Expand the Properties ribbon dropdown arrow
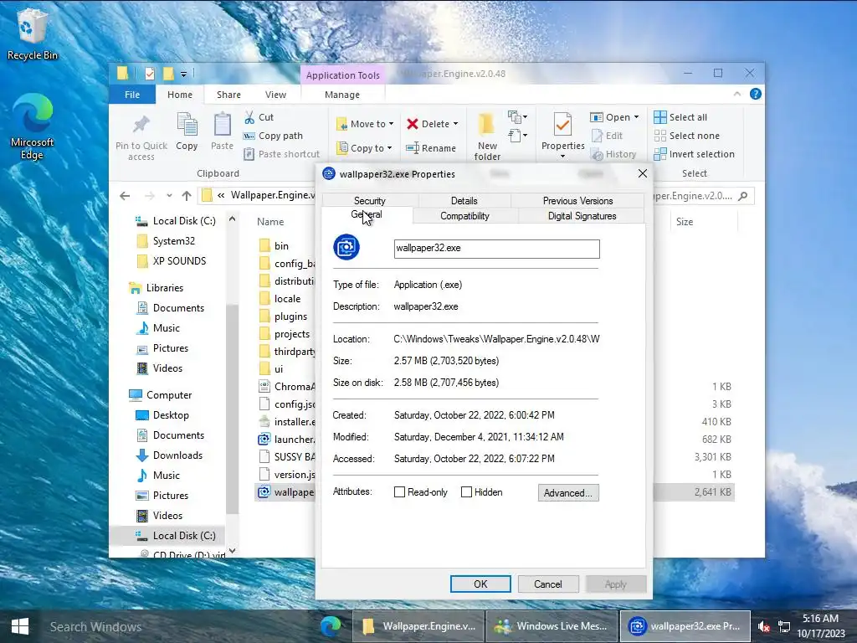 click(x=562, y=157)
